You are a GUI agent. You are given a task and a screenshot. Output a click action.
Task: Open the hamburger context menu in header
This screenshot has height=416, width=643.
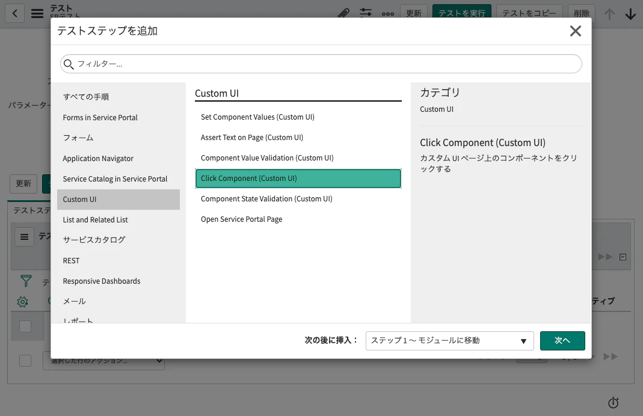tap(37, 13)
